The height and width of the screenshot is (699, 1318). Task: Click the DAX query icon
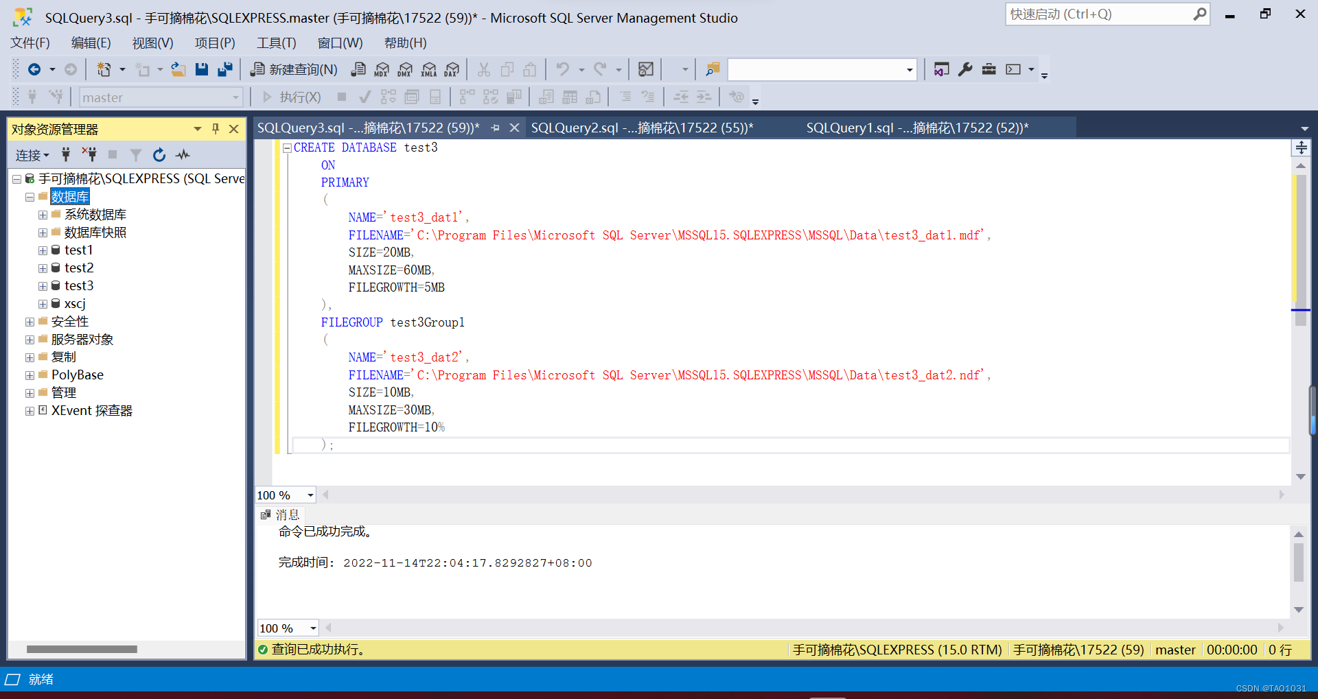click(452, 69)
